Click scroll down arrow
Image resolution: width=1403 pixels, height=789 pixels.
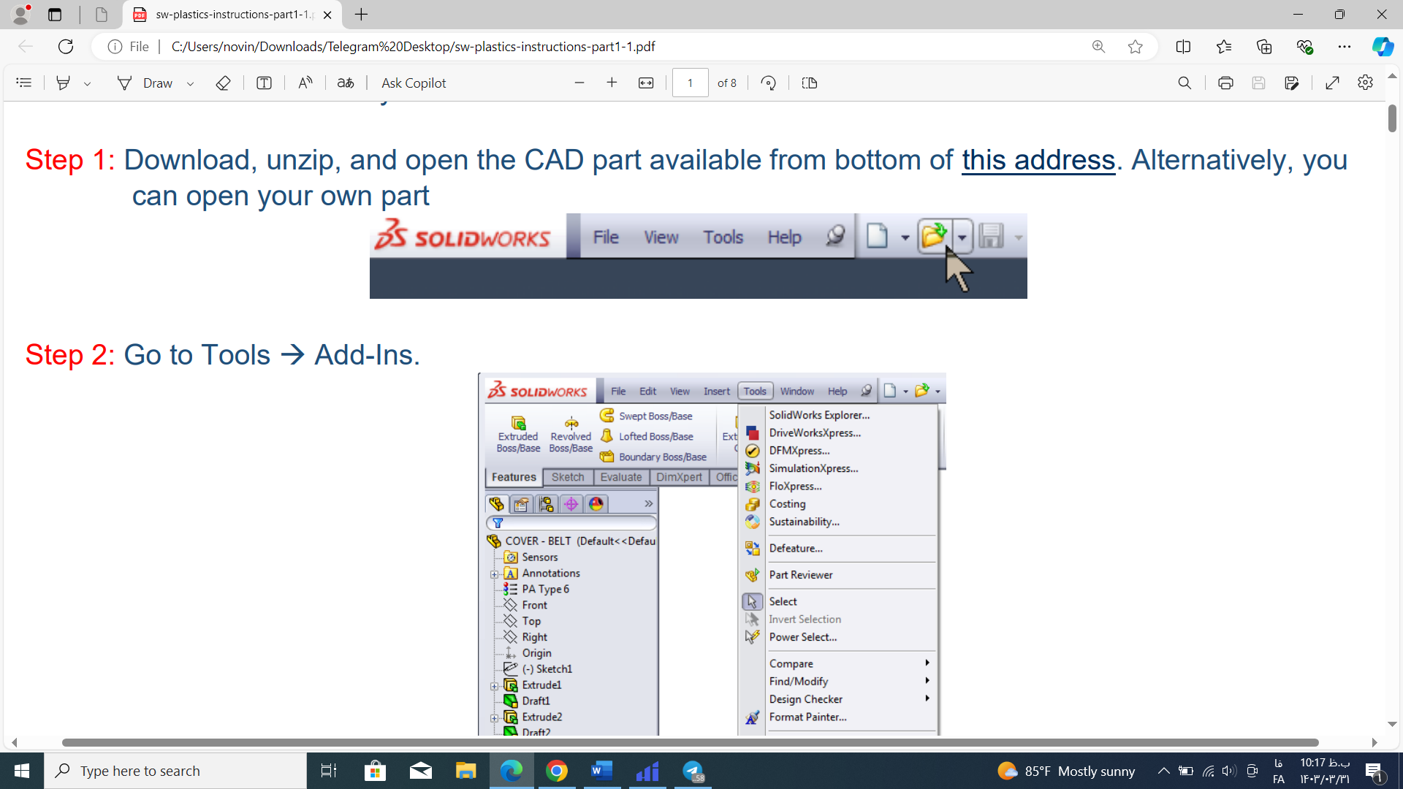pyautogui.click(x=1392, y=724)
